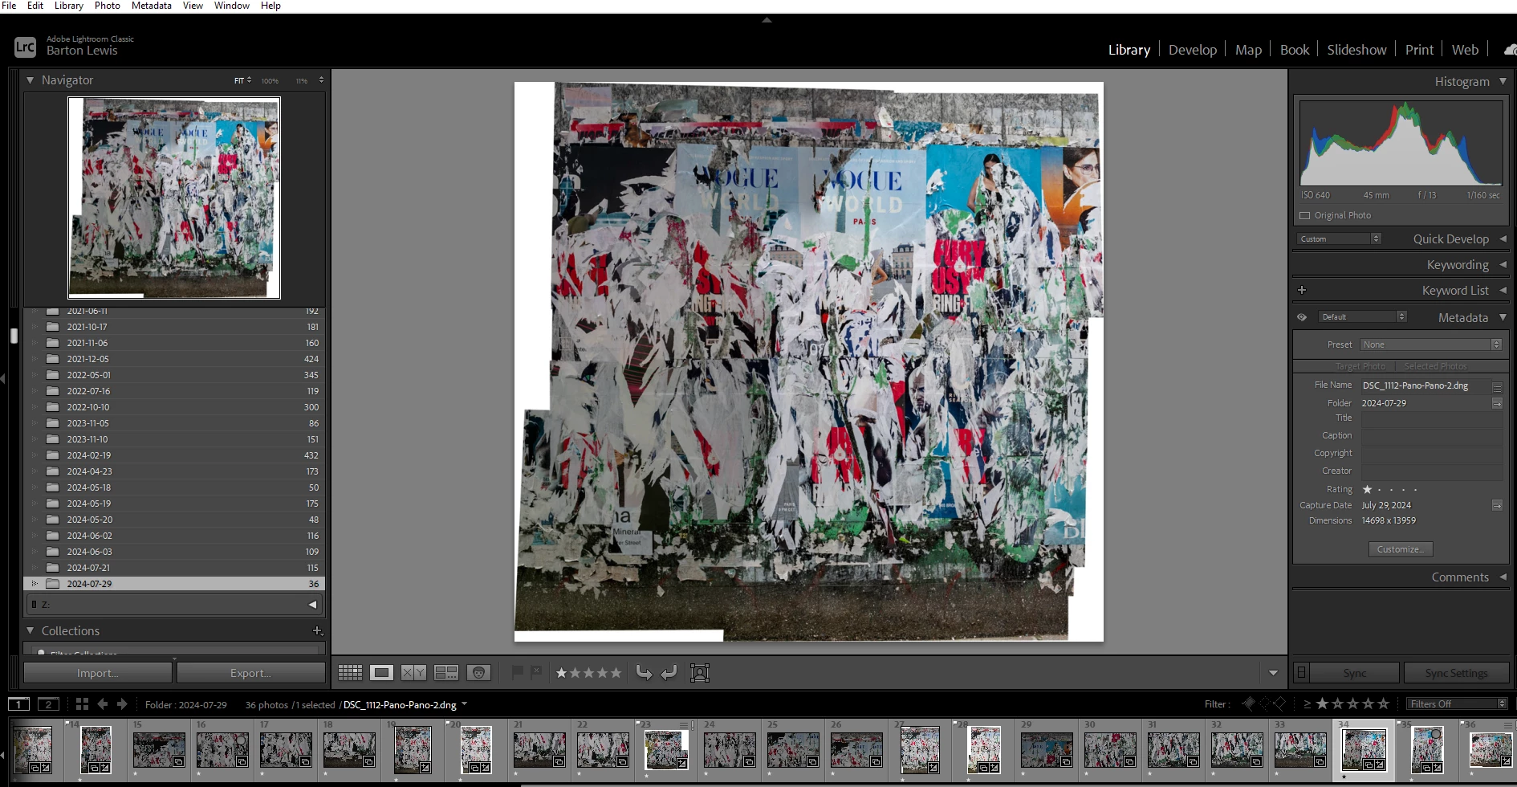Collapse the Histogram panel
Viewport: 1517px width, 787px height.
click(1503, 81)
